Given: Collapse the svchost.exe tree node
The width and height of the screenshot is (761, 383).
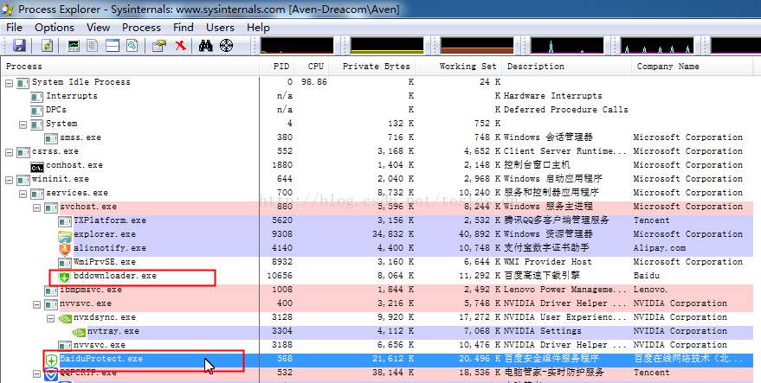Looking at the screenshot, I should [37, 207].
